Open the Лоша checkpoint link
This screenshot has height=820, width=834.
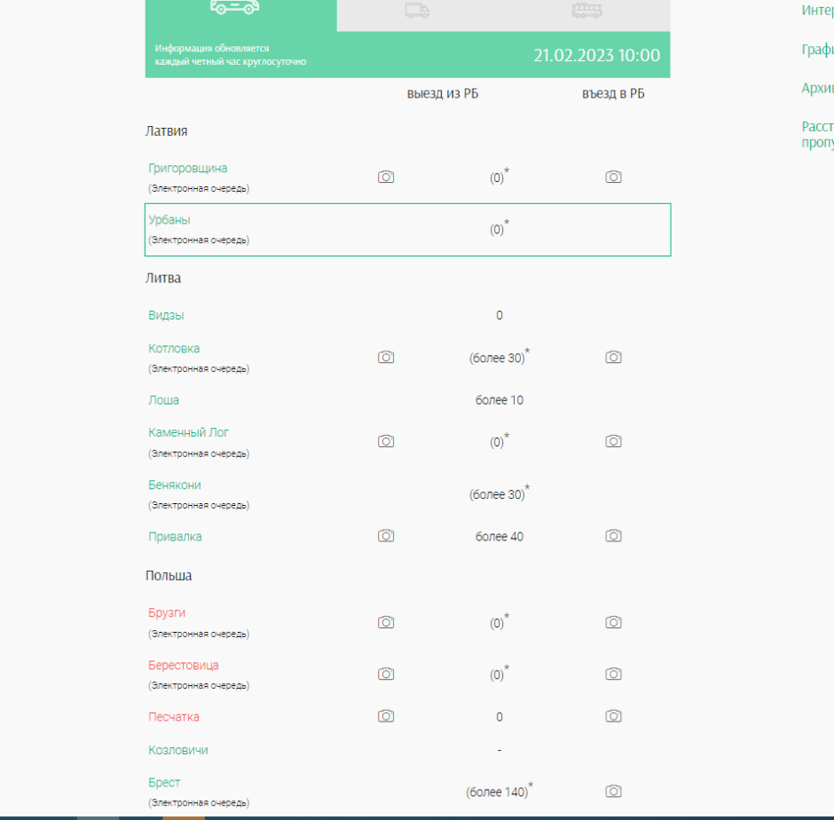164,400
